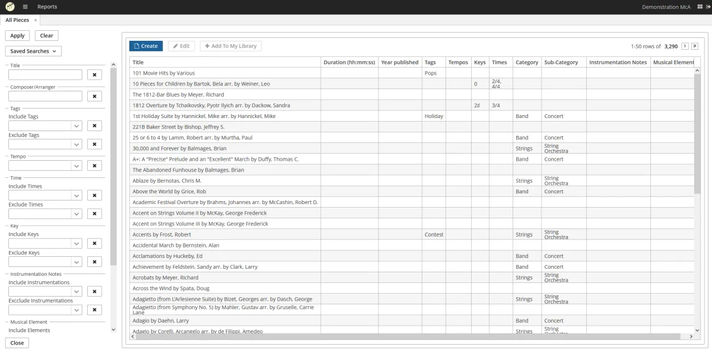Viewport: 712px width, 350px height.
Task: Select row 221B Baker Street by Bishop
Action: pyautogui.click(x=412, y=127)
